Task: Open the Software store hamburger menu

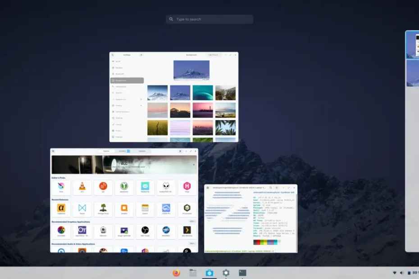Action: pyautogui.click(x=180, y=151)
